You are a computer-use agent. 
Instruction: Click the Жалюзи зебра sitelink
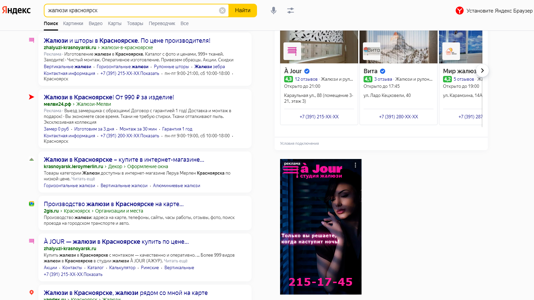click(210, 66)
